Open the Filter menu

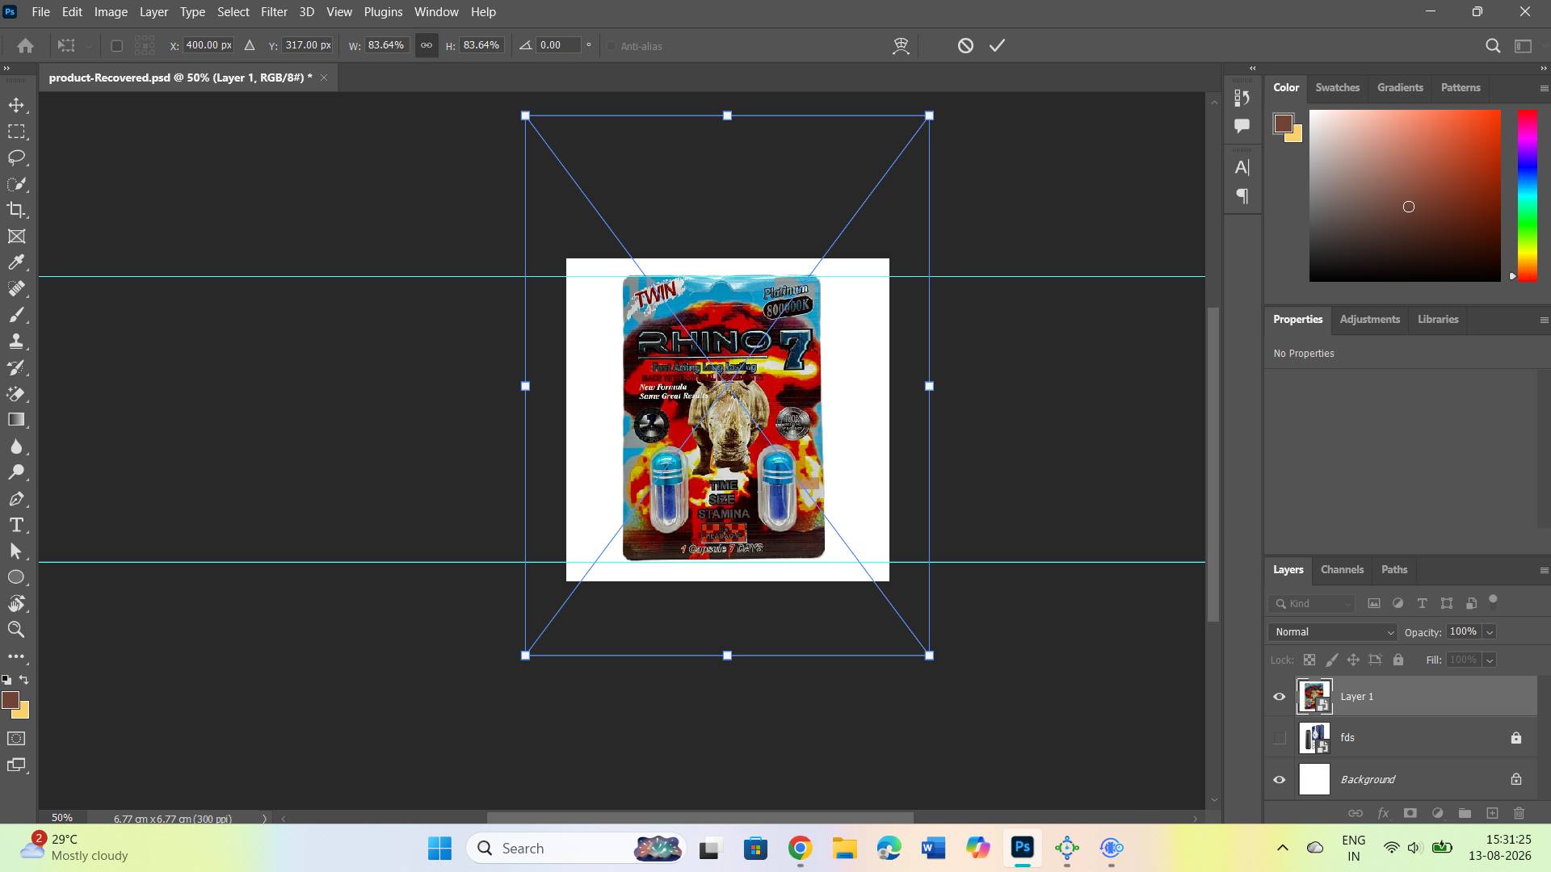click(274, 12)
